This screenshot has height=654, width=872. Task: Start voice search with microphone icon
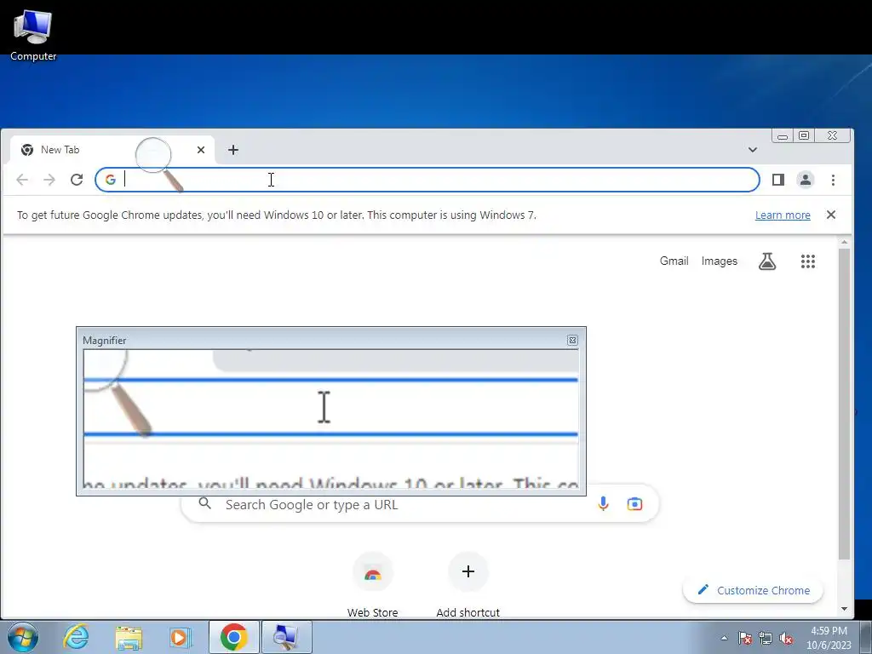click(x=603, y=504)
